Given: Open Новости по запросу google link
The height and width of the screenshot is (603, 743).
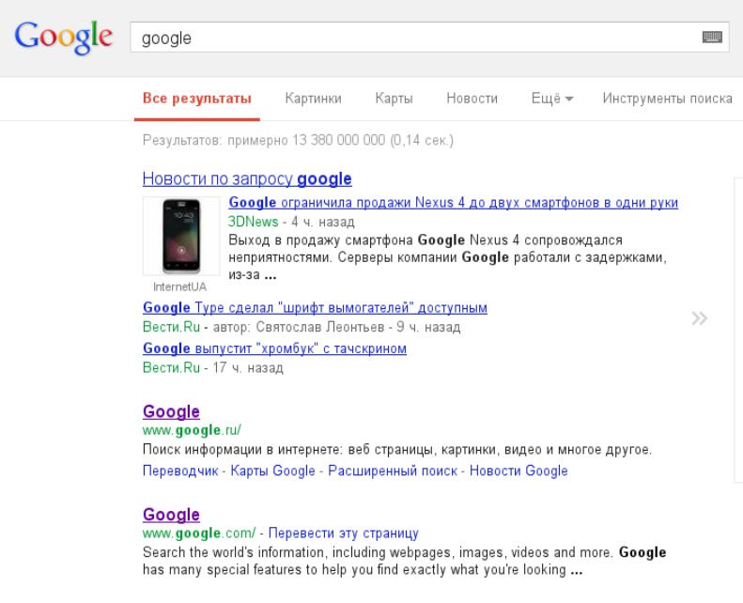Looking at the screenshot, I should click(247, 179).
